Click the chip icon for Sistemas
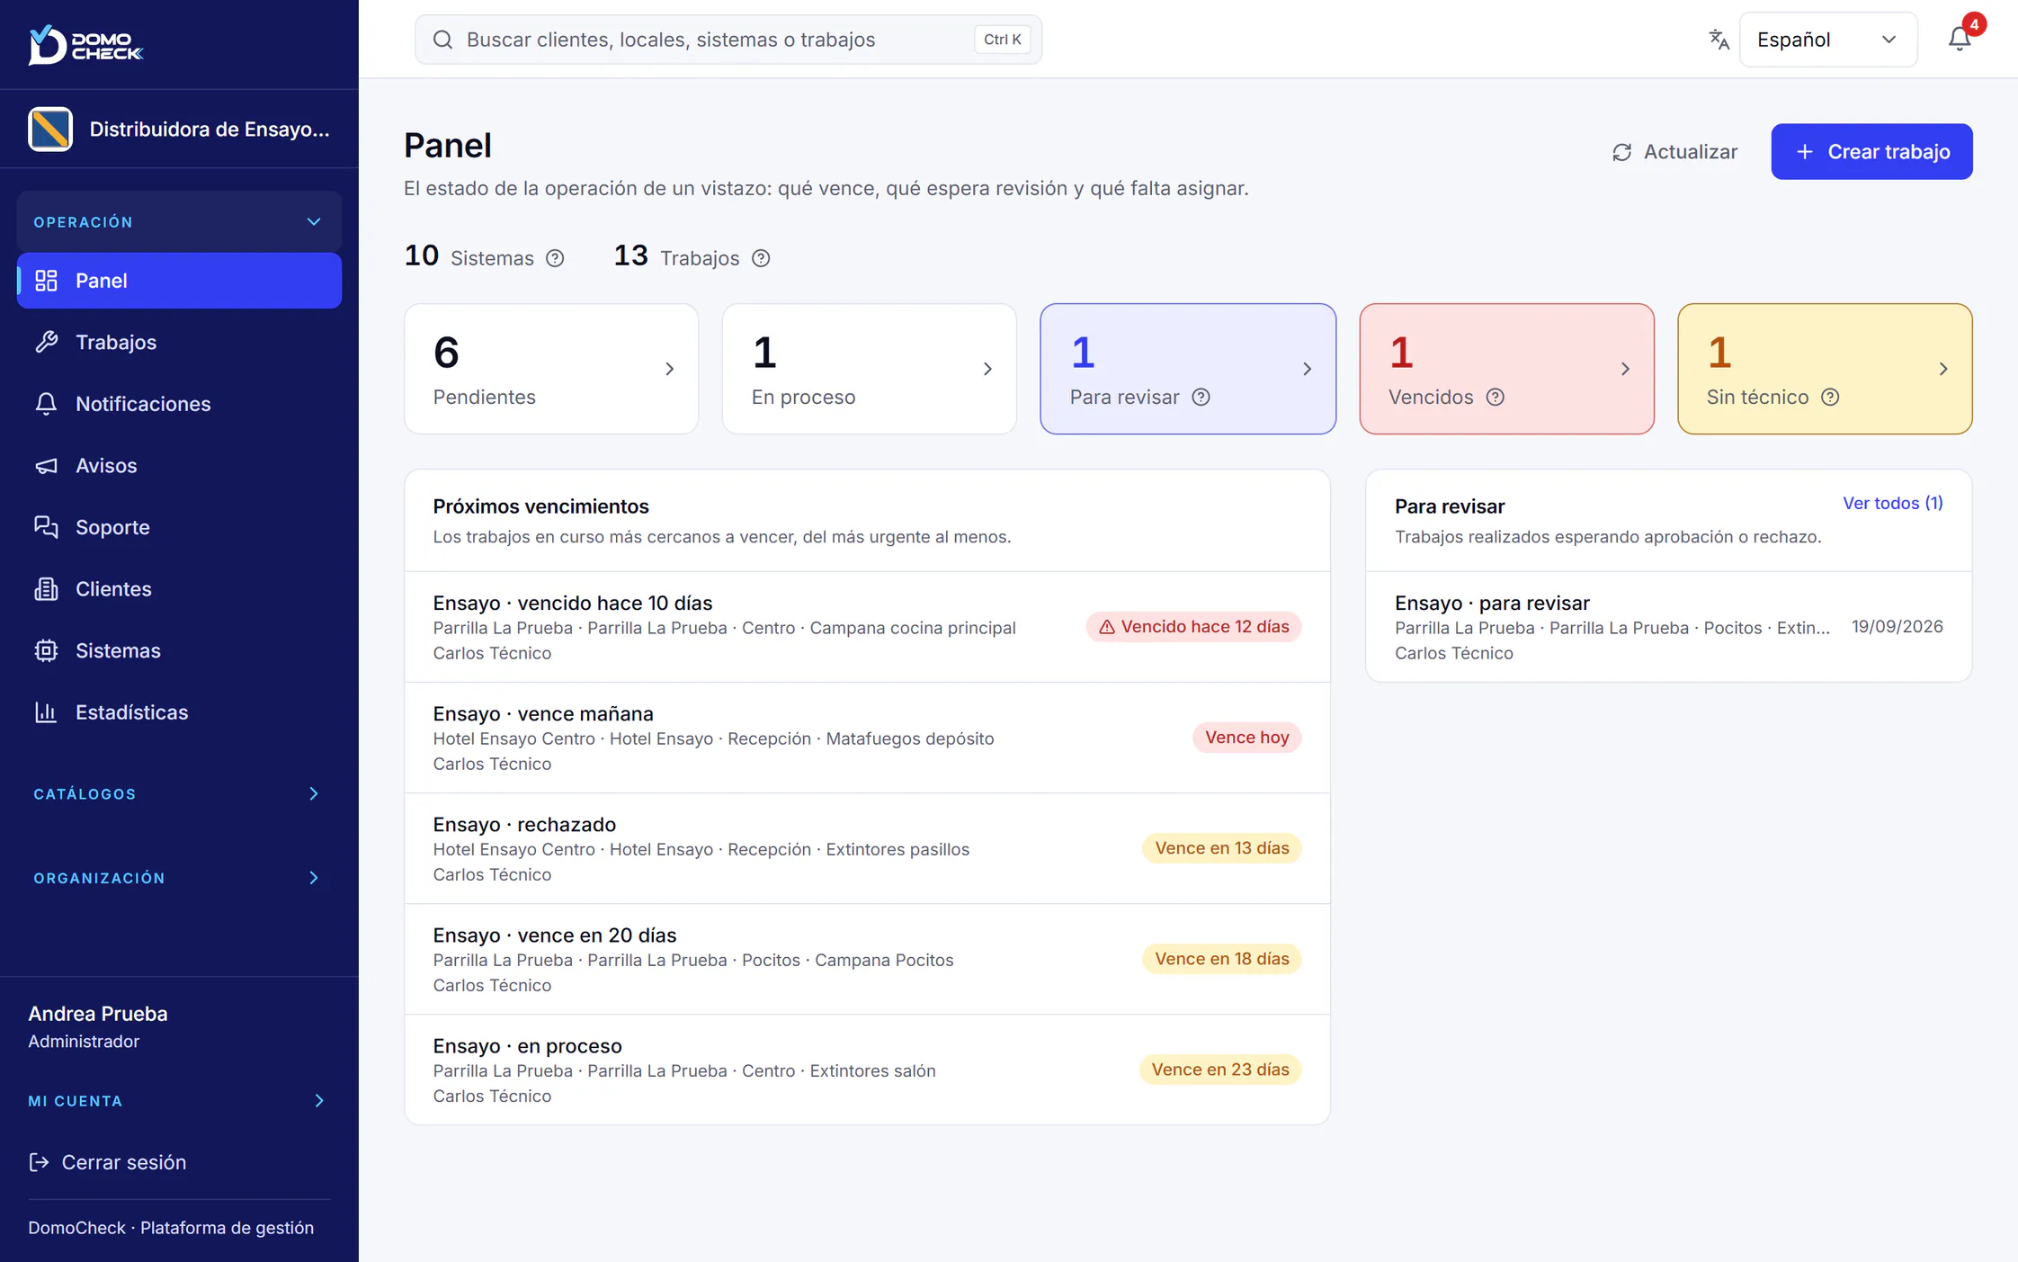The height and width of the screenshot is (1262, 2018). click(x=46, y=650)
